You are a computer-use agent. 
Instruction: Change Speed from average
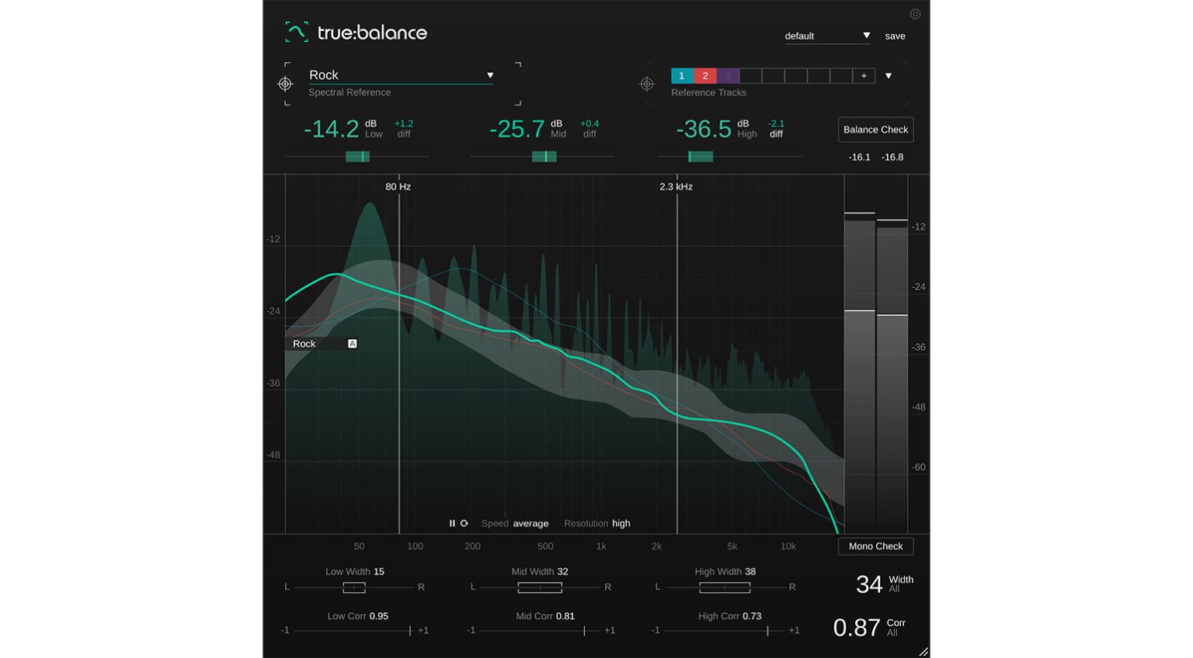click(530, 523)
